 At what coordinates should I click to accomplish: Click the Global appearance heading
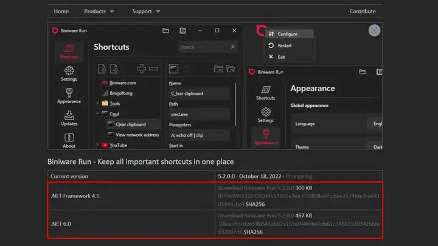[309, 106]
